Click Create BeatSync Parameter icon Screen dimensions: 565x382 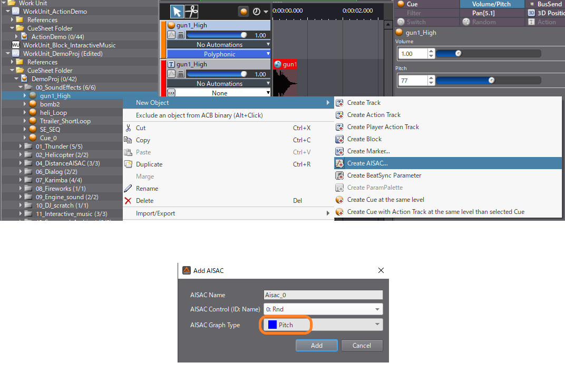coord(339,175)
